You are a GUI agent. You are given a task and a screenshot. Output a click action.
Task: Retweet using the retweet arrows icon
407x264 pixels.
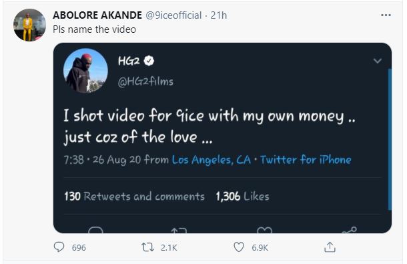[147, 247]
